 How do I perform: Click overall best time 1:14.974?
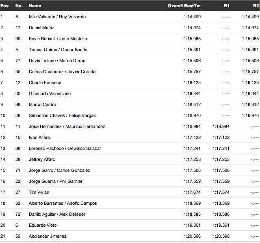[192, 28]
